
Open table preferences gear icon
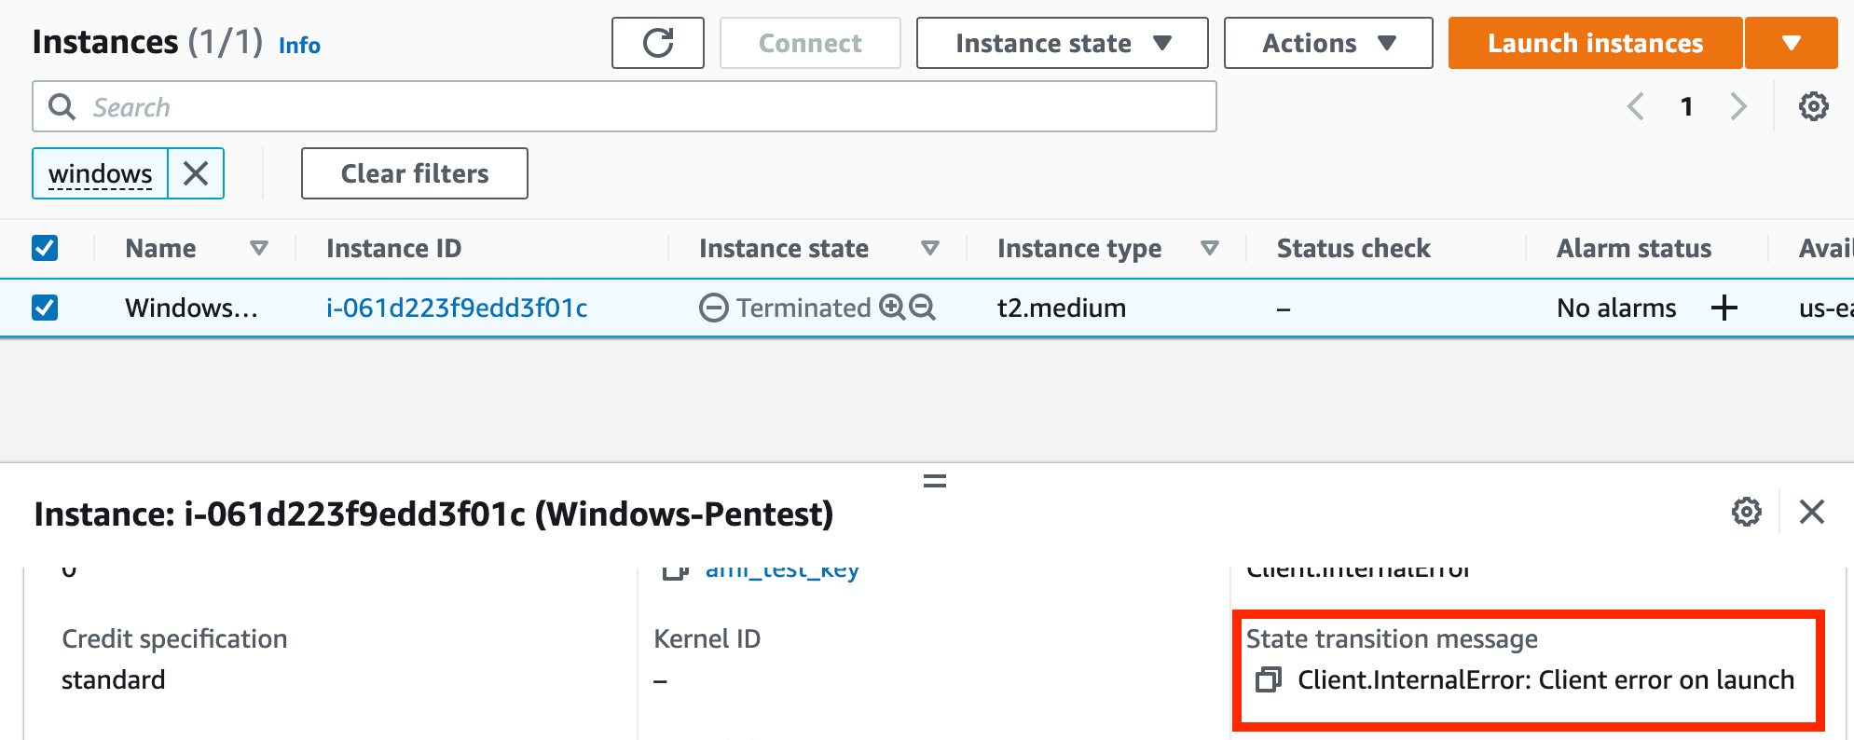click(x=1813, y=106)
